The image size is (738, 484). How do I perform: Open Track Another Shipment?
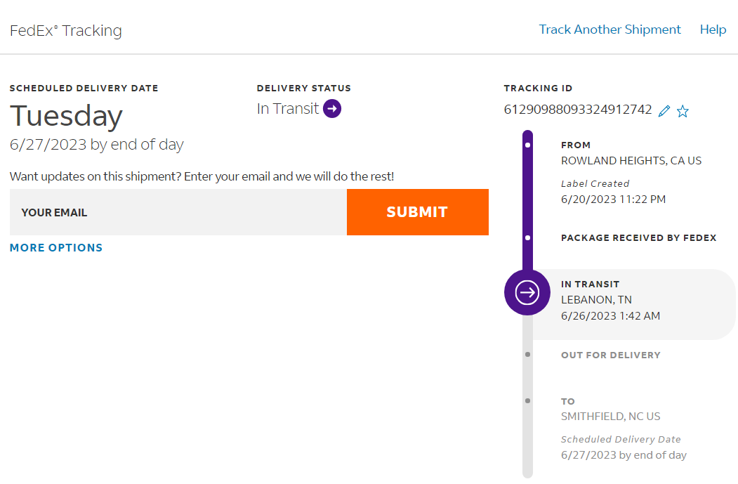(x=609, y=30)
